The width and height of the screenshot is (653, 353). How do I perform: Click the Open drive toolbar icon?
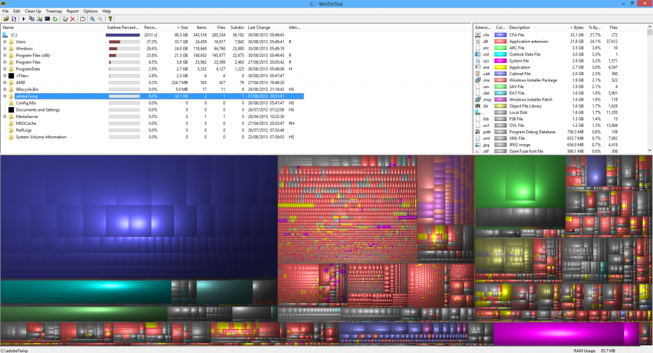(6, 18)
